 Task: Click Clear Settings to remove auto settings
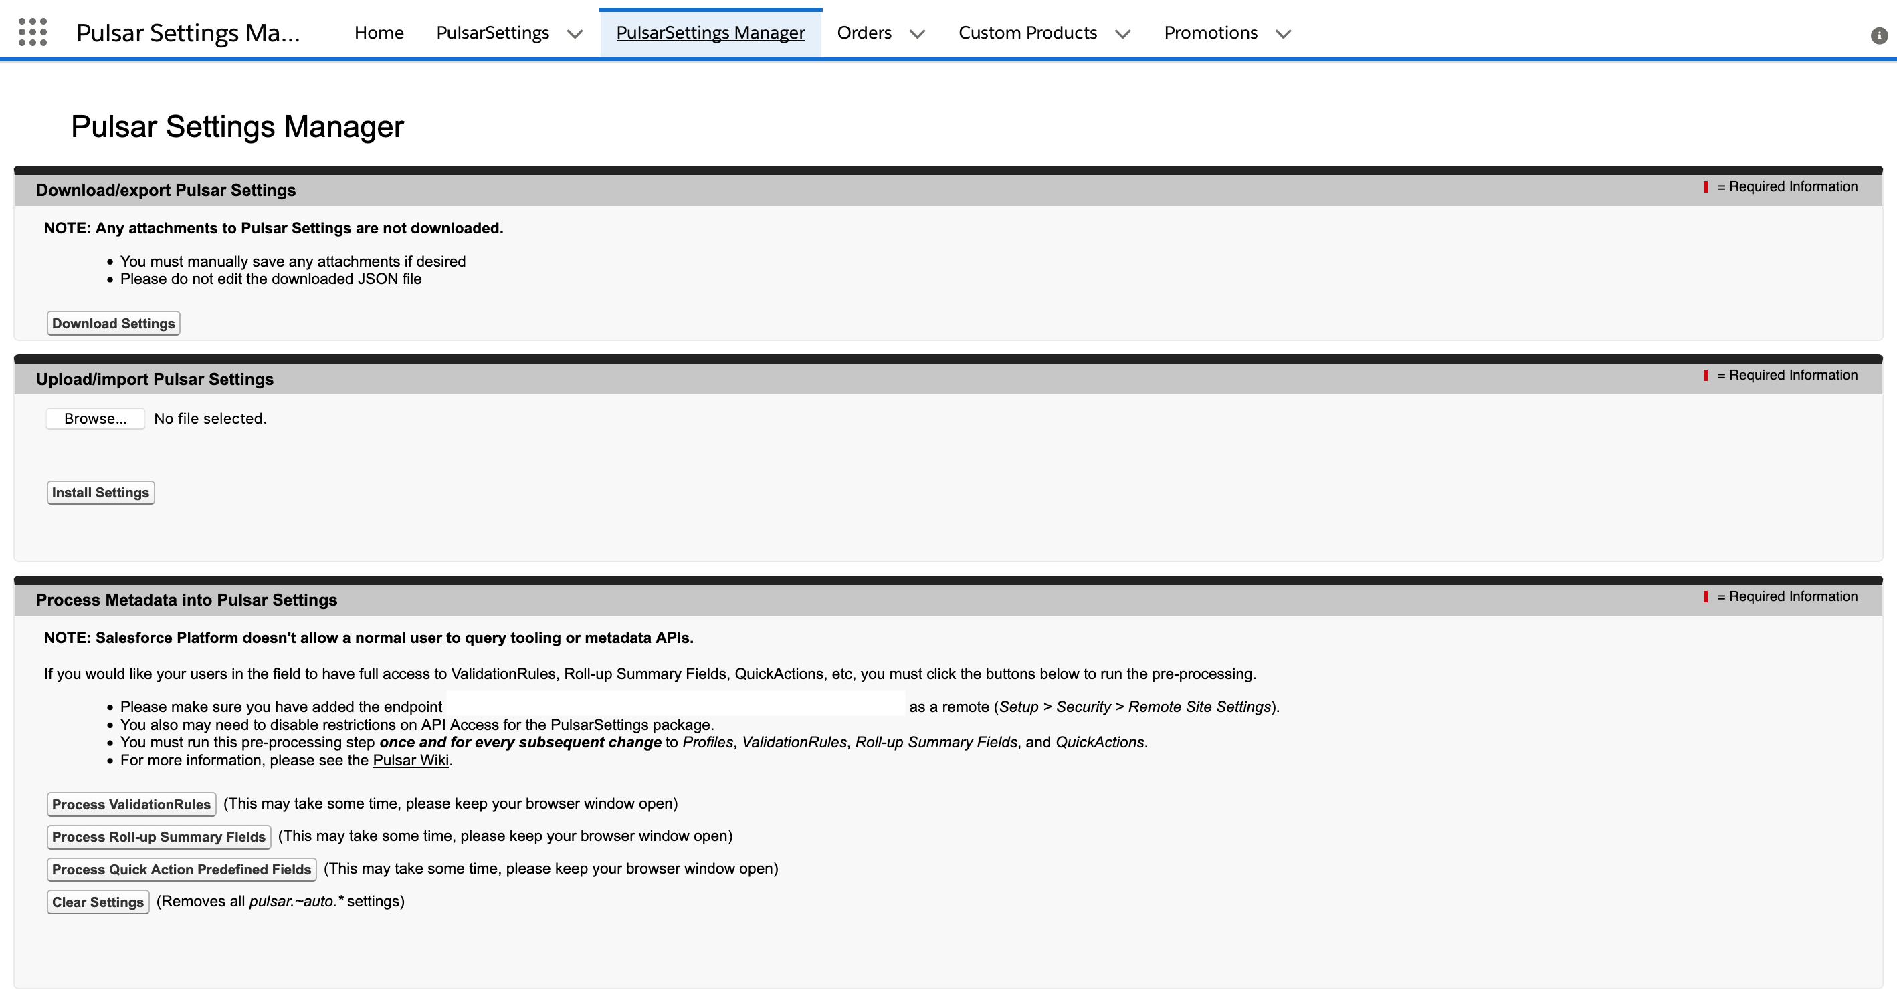pos(97,902)
